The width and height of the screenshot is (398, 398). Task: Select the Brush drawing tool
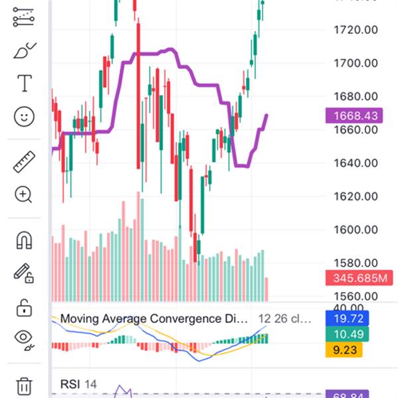pos(24,50)
